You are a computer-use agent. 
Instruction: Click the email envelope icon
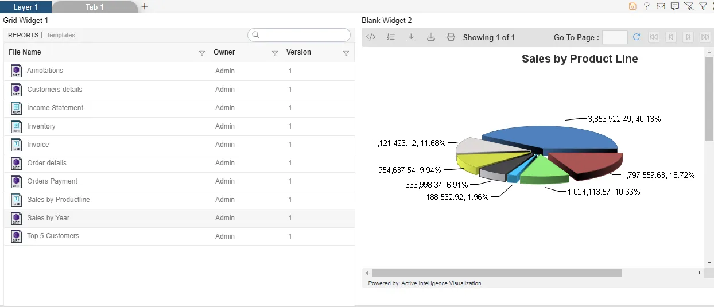point(661,6)
